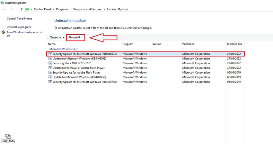Click the Back navigation arrow
The height and width of the screenshot is (144, 273).
[x=4, y=9]
